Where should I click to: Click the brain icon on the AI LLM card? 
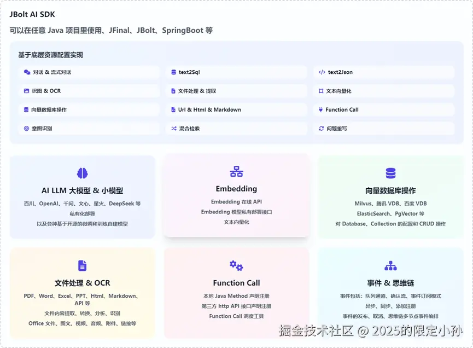(x=83, y=173)
